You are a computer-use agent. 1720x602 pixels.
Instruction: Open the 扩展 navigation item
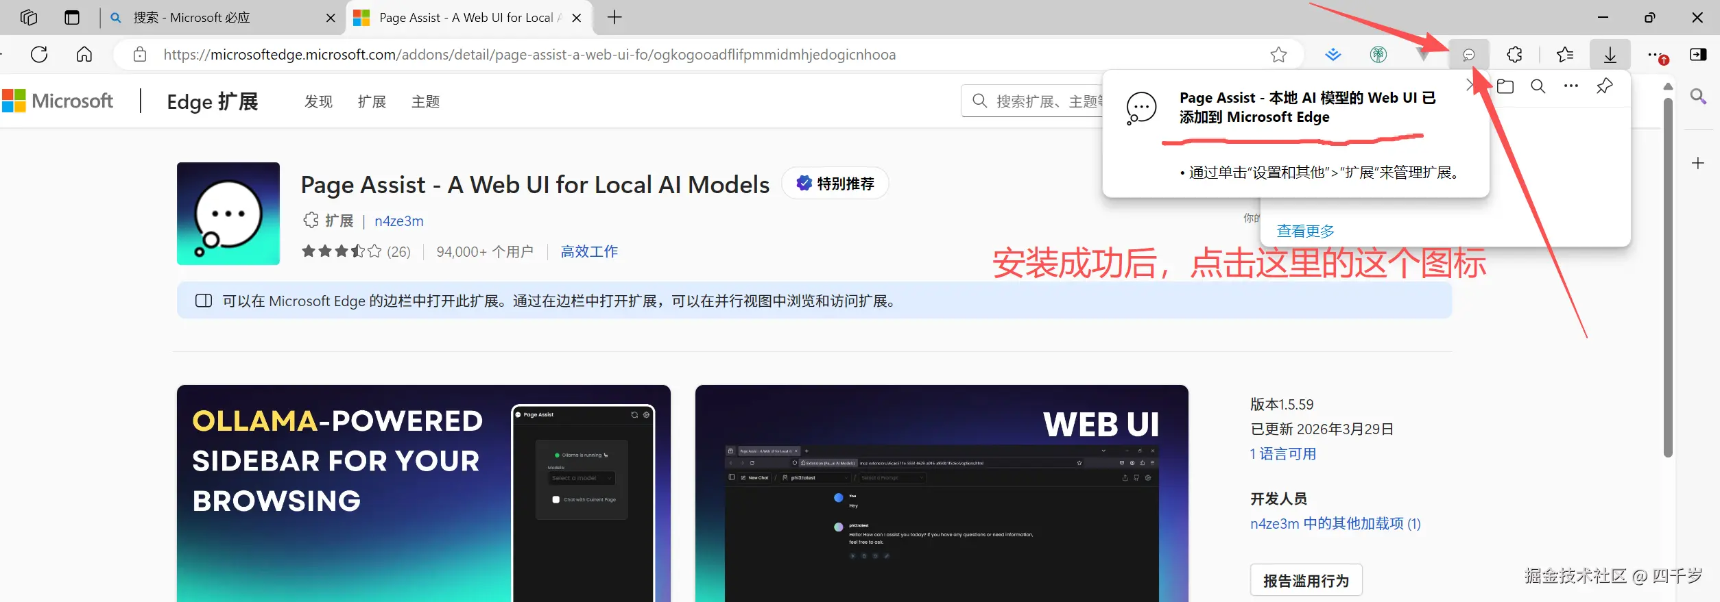coord(372,101)
